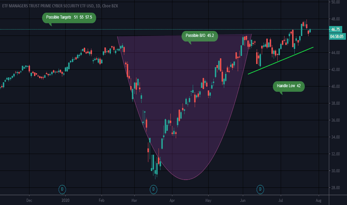Select the Handle Low 42 callout

(289, 86)
